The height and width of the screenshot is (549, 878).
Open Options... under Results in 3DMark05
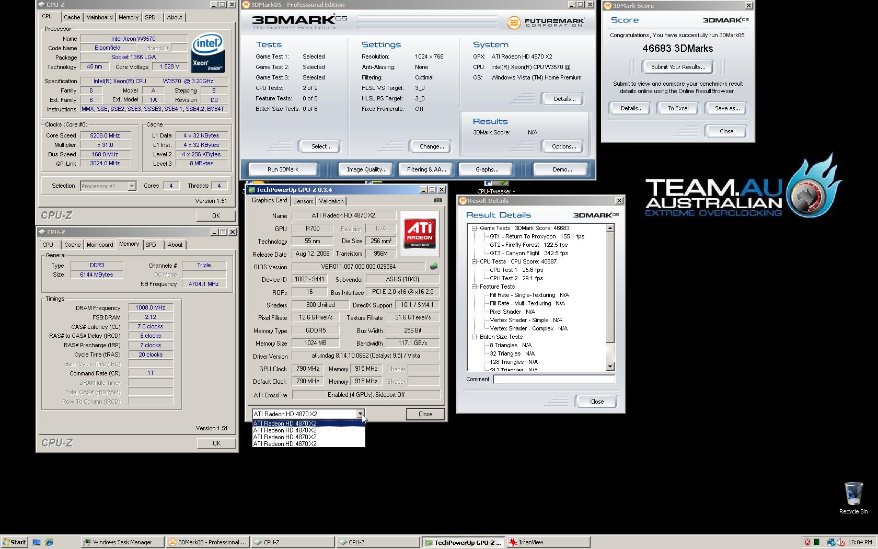pyautogui.click(x=564, y=146)
